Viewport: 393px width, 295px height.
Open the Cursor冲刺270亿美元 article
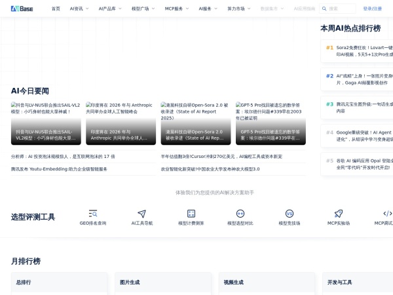(x=221, y=157)
